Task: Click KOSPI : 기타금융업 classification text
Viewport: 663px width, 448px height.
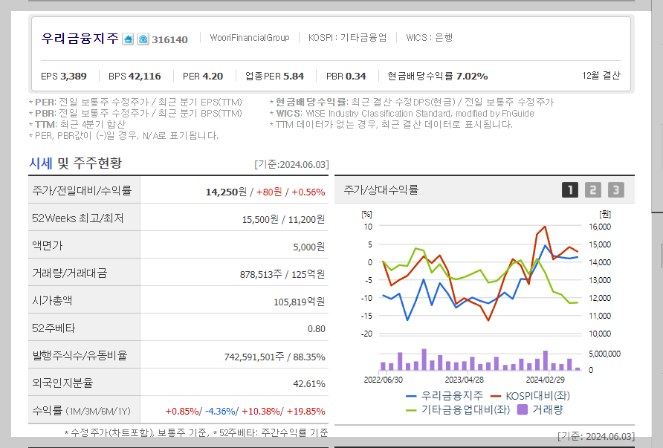Action: click(x=347, y=38)
